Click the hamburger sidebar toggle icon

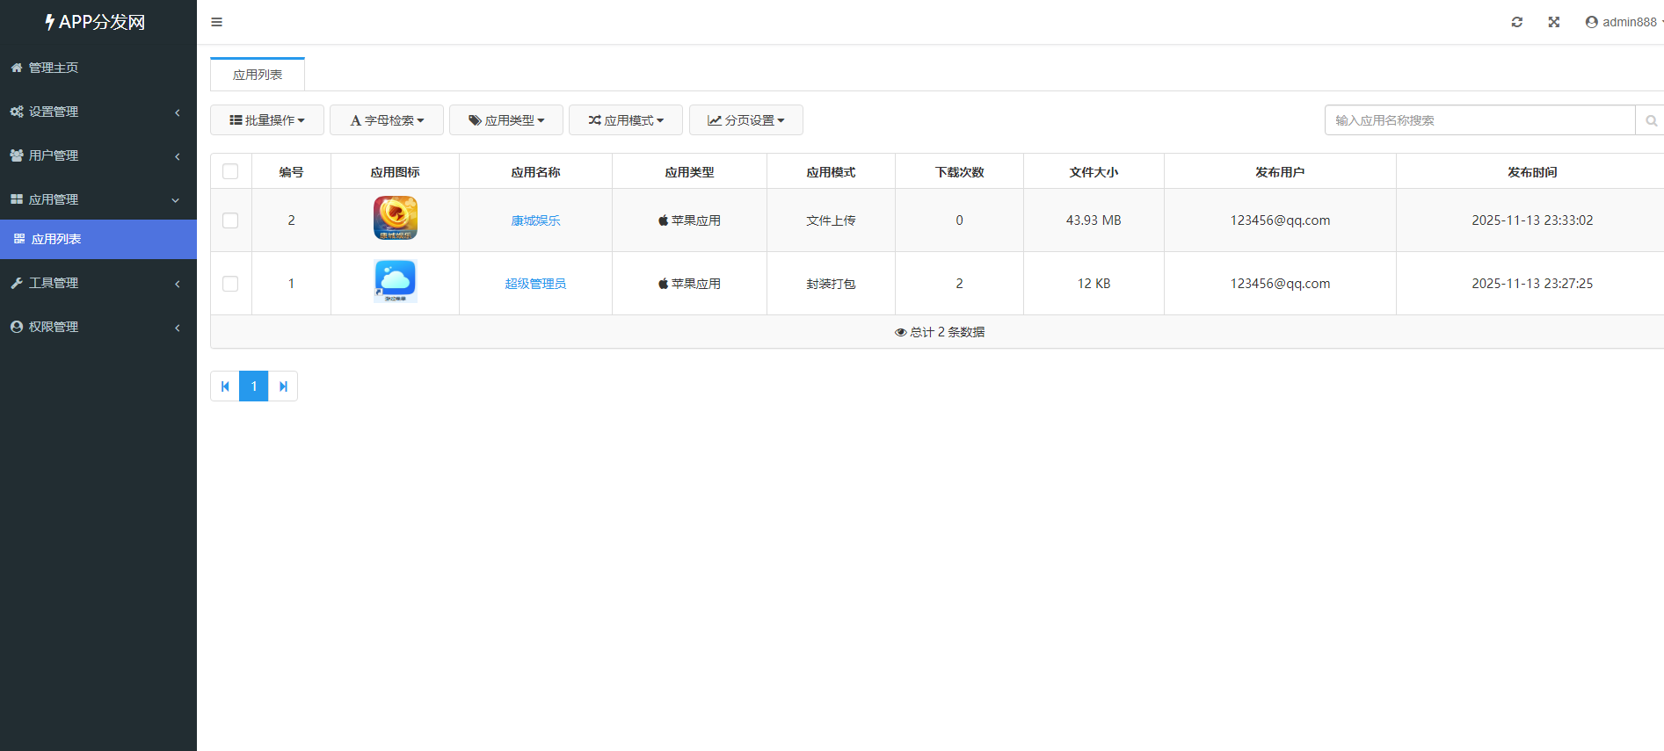tap(216, 22)
